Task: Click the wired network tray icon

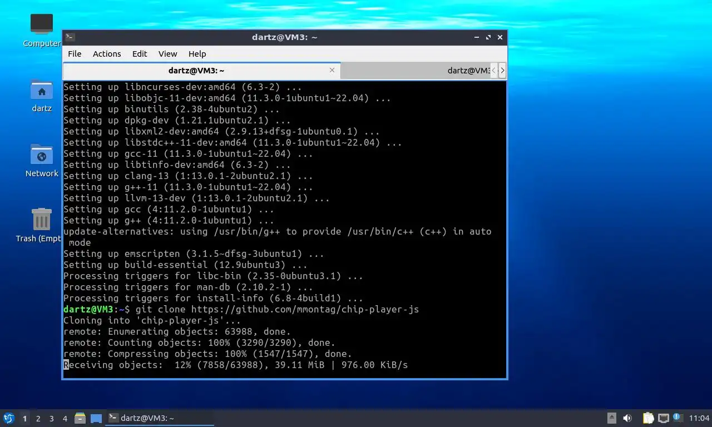Action: [x=663, y=418]
